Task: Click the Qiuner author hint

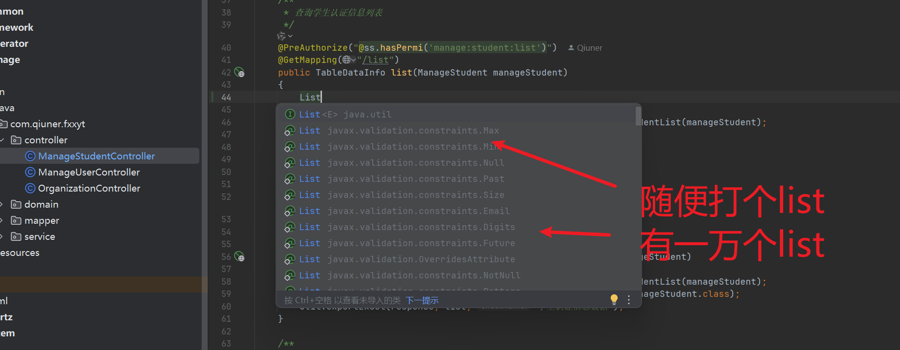Action: click(585, 48)
